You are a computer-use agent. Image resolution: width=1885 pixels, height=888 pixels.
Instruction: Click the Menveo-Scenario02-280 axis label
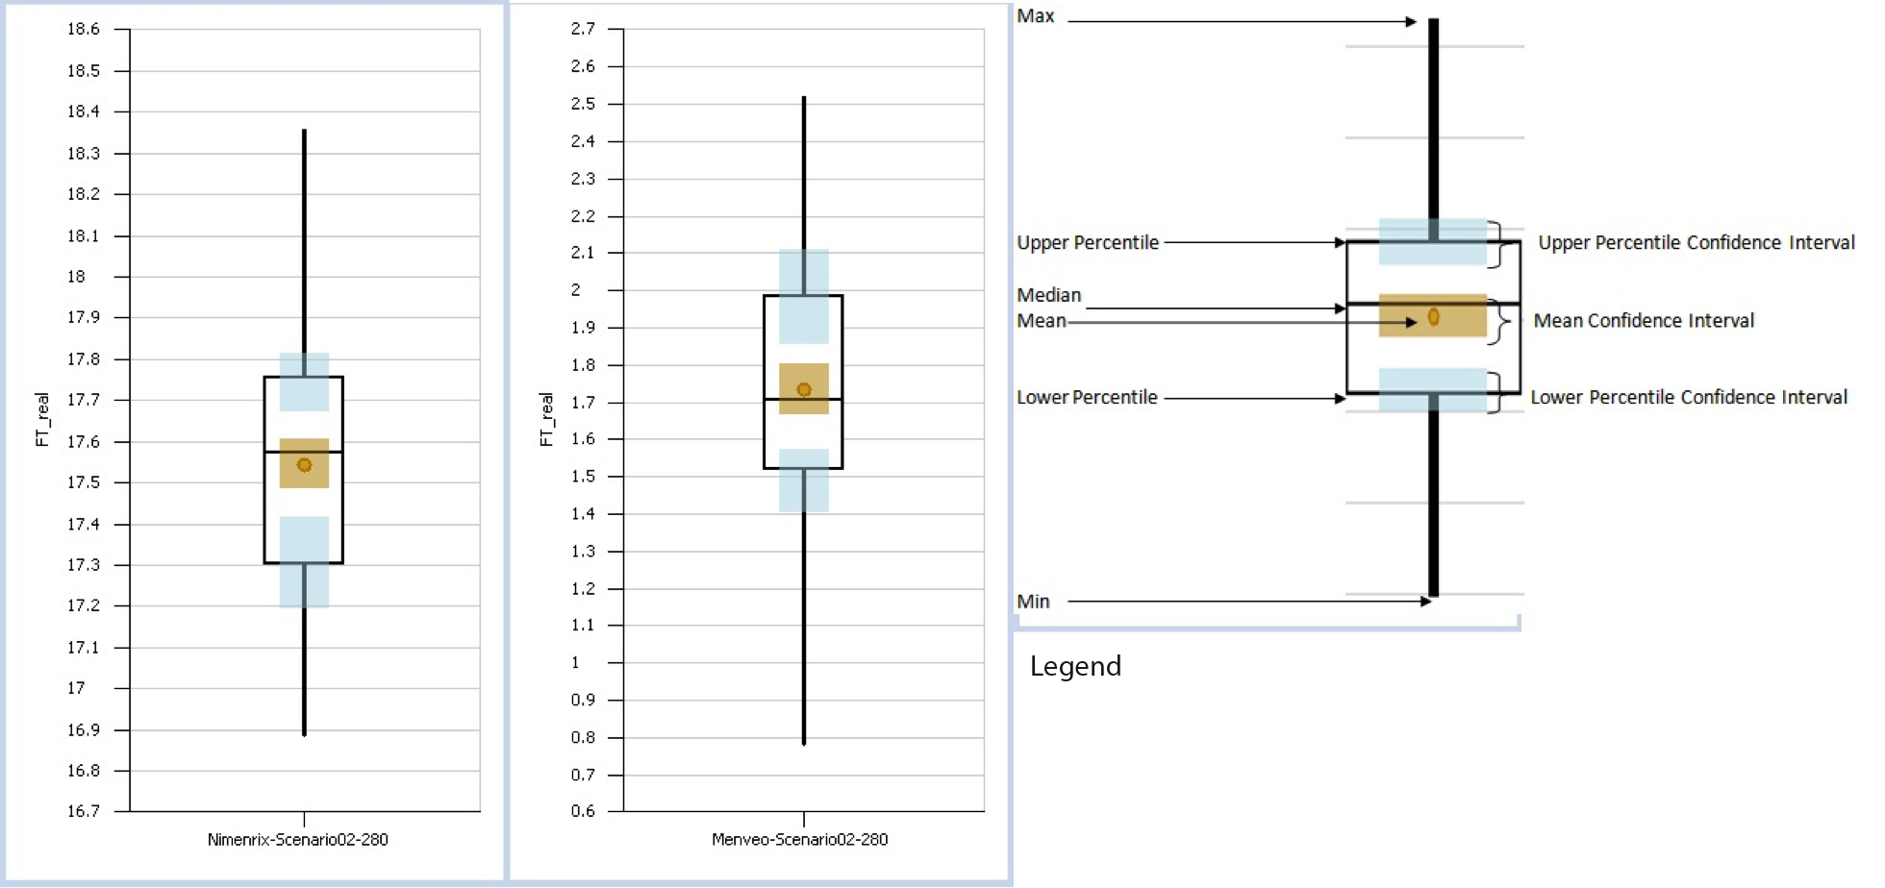[799, 840]
